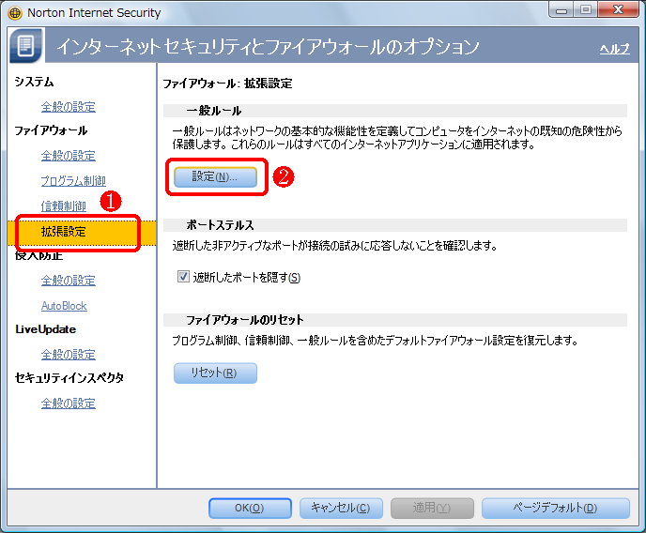This screenshot has width=646, height=533.
Task: Open 全般の設定 under セキュリティインスペクタ
Action: (68, 404)
